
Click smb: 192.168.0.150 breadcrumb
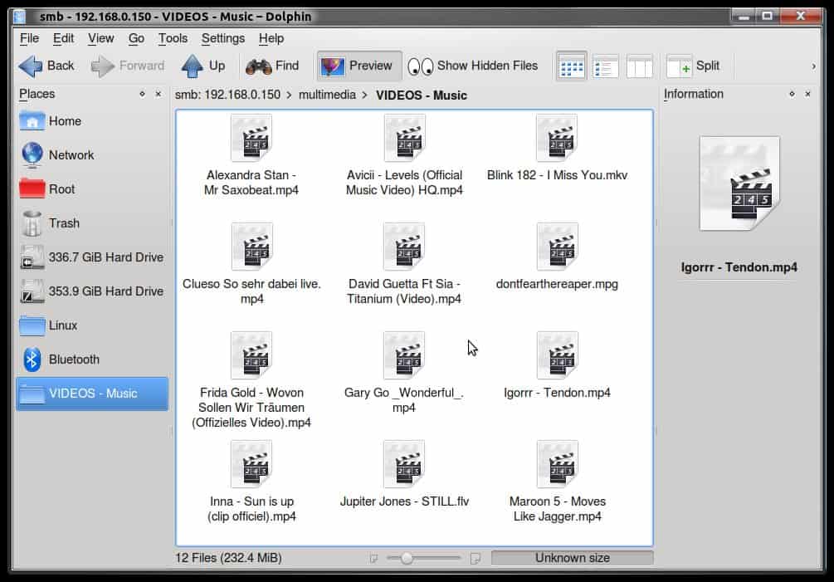click(x=227, y=95)
